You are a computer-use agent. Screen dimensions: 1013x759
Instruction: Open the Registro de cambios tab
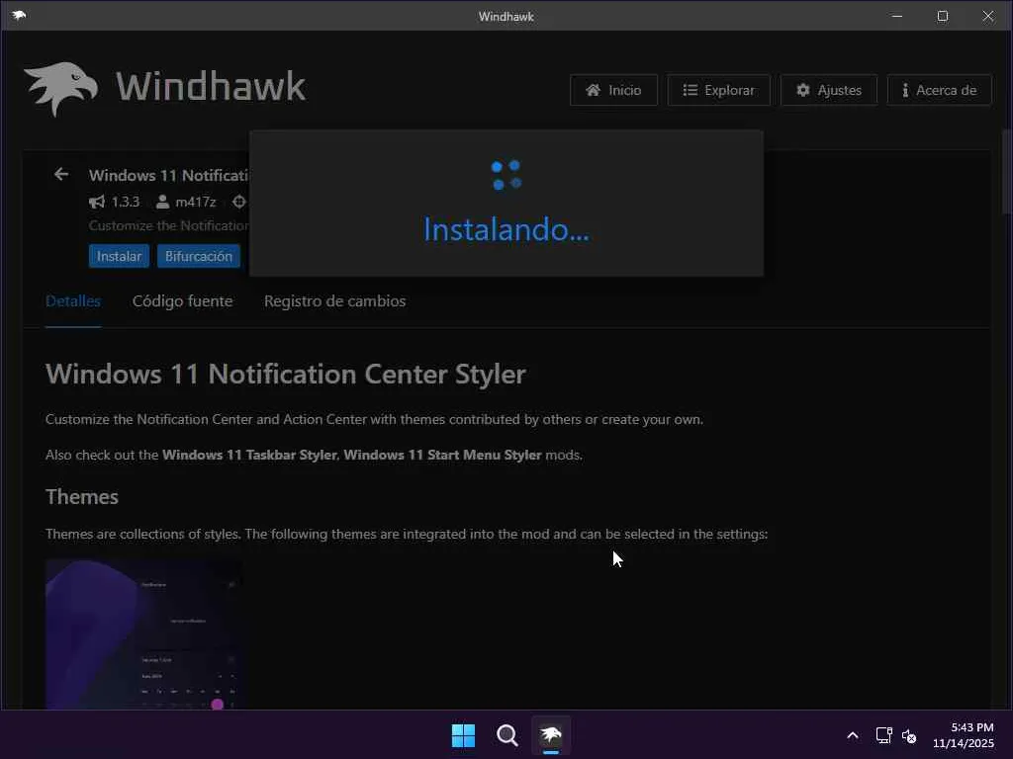click(334, 301)
